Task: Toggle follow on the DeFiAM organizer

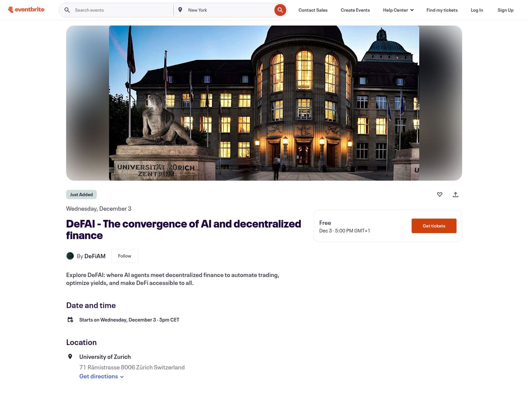Action: [x=125, y=256]
